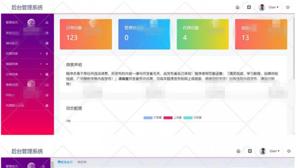Click the play icon in the 视频列表 row
Viewport: 296px width, 168px height.
[x=47, y=64]
